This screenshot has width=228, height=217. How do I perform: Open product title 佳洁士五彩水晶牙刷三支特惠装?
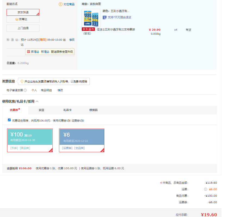[x=116, y=30]
